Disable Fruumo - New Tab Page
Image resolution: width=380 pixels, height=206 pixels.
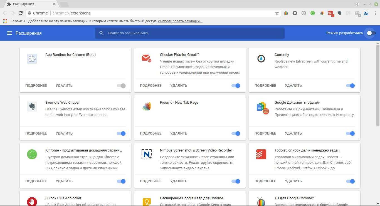(x=236, y=133)
